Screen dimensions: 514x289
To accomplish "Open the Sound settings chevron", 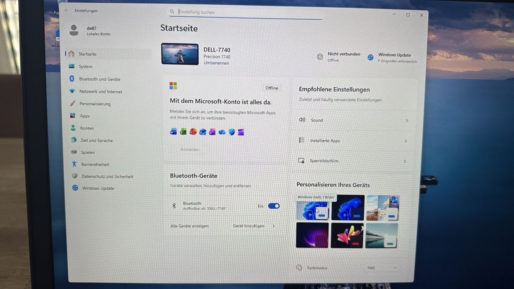I will [406, 121].
